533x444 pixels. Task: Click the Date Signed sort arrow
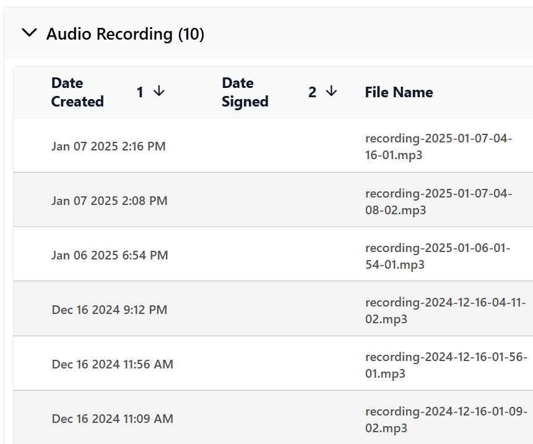tap(331, 92)
